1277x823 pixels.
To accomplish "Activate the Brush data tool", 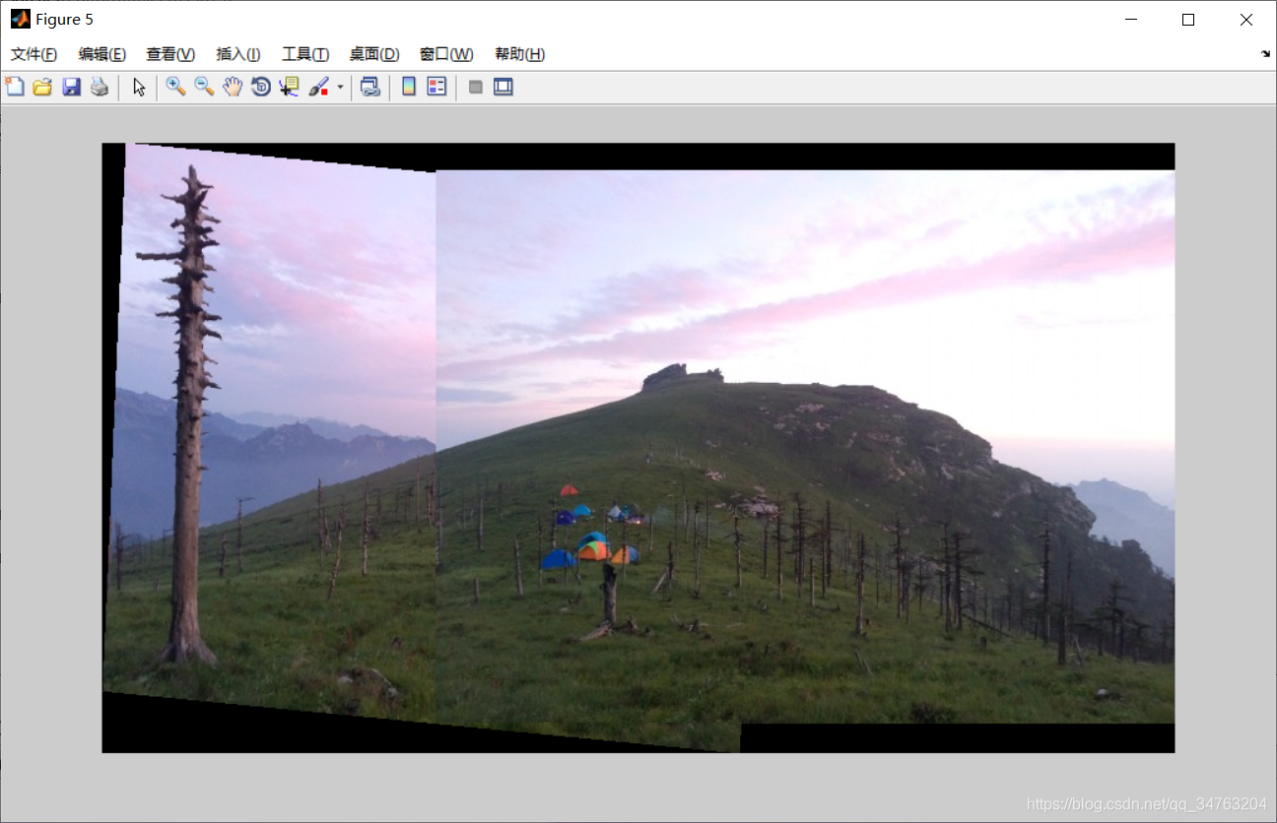I will [x=318, y=87].
